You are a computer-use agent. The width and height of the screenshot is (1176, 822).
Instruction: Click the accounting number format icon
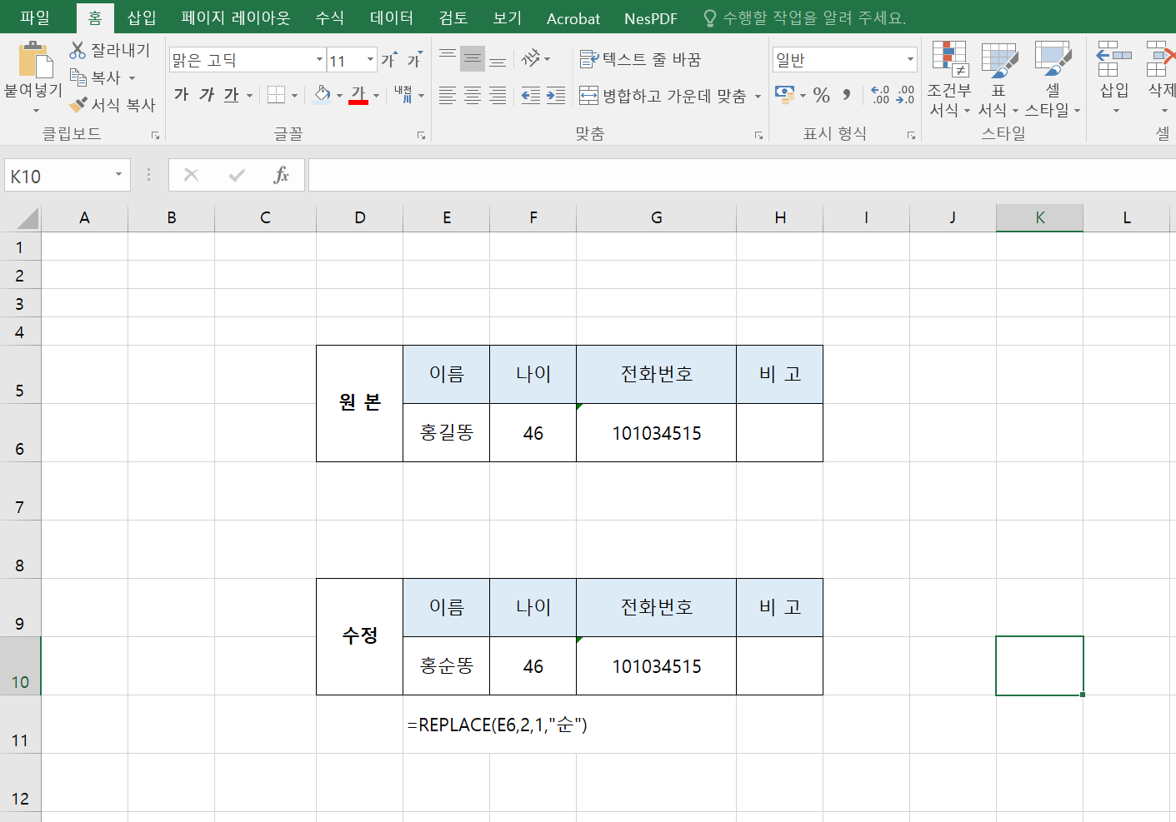784,95
